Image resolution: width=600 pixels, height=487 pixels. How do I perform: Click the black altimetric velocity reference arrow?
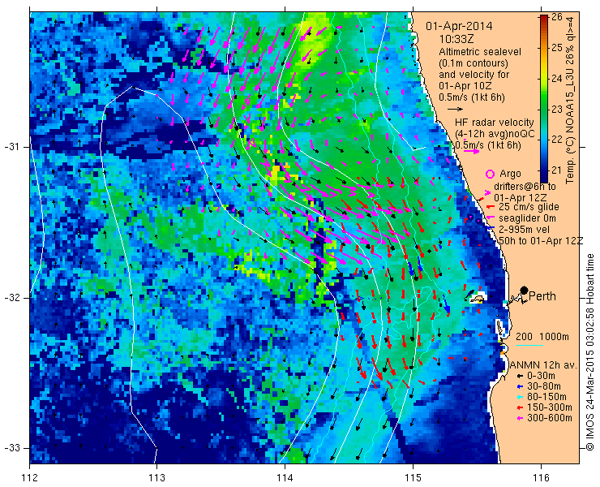pyautogui.click(x=455, y=110)
